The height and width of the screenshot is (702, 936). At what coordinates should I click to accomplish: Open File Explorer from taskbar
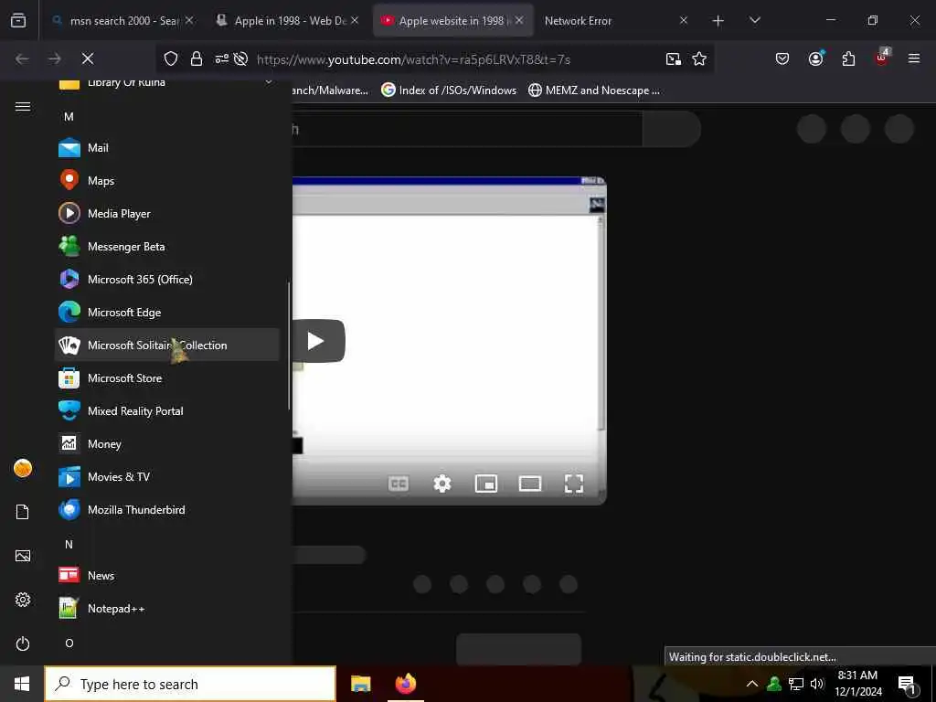tap(360, 684)
